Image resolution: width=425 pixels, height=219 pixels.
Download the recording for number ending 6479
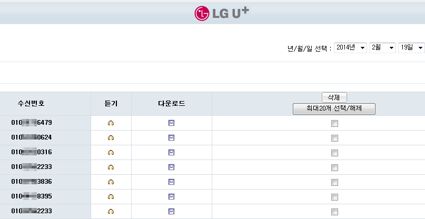pyautogui.click(x=171, y=123)
